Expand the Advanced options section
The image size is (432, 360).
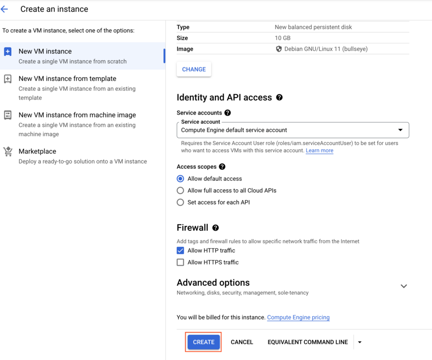coord(404,286)
